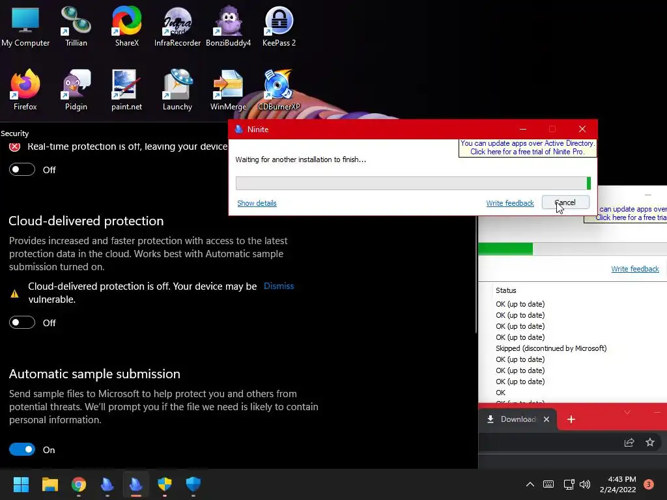Switch to Chrome from the taskbar
The width and height of the screenshot is (667, 500).
click(79, 484)
